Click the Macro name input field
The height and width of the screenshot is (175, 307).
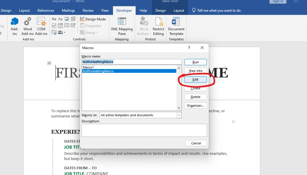click(132, 62)
